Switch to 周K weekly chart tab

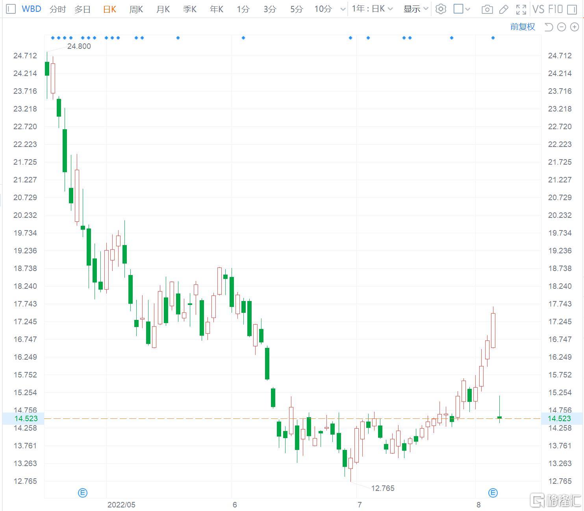pyautogui.click(x=136, y=9)
